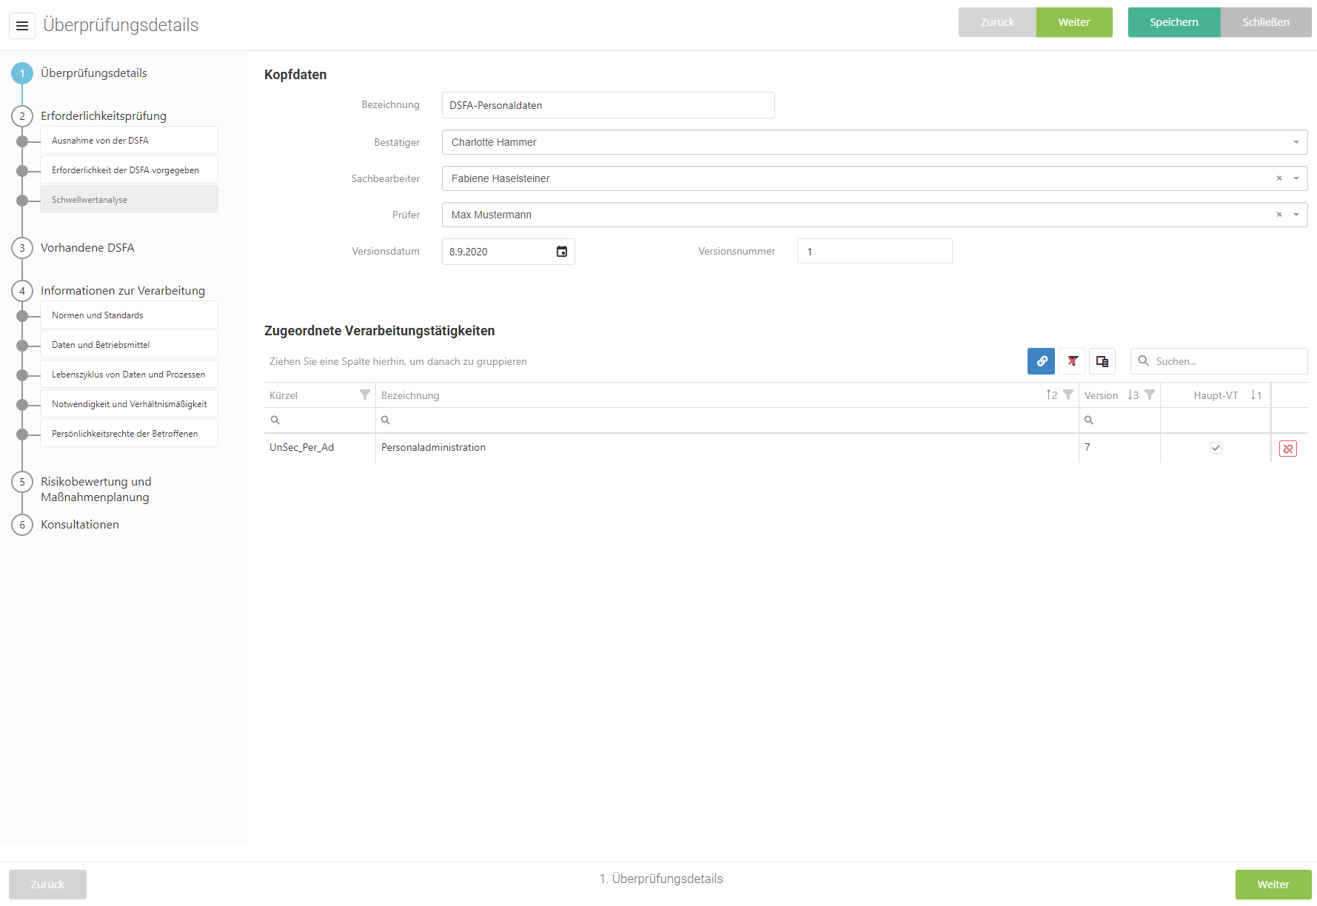Sort by the Haupt-VT column header
Image resolution: width=1317 pixels, height=906 pixels.
click(x=1215, y=395)
